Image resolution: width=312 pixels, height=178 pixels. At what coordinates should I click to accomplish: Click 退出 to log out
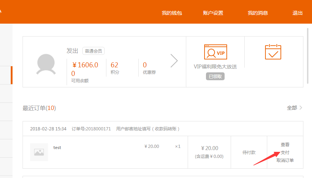[297, 13]
